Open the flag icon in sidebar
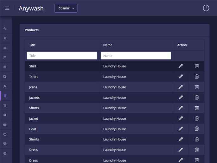 point(5,57)
